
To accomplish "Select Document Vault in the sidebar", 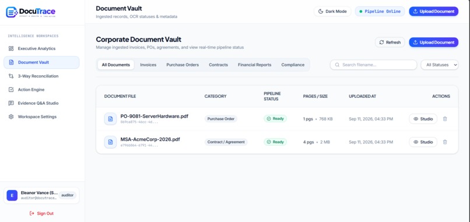I will [41, 62].
